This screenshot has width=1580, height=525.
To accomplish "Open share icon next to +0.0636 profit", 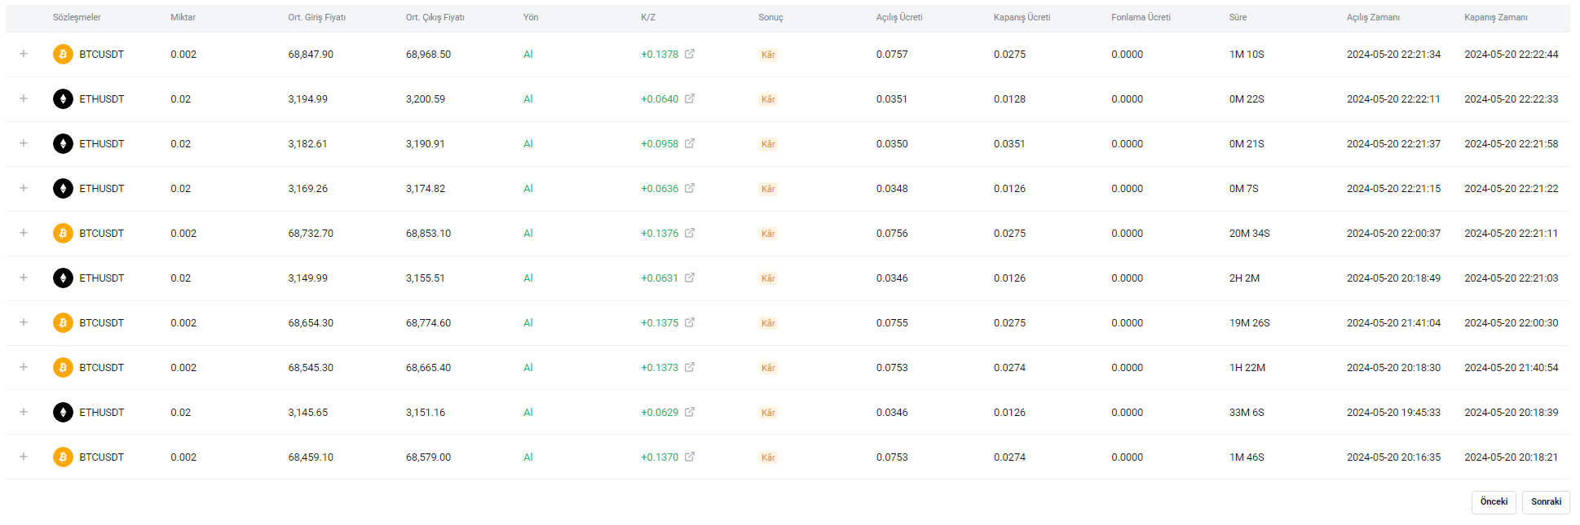I will pos(690,188).
